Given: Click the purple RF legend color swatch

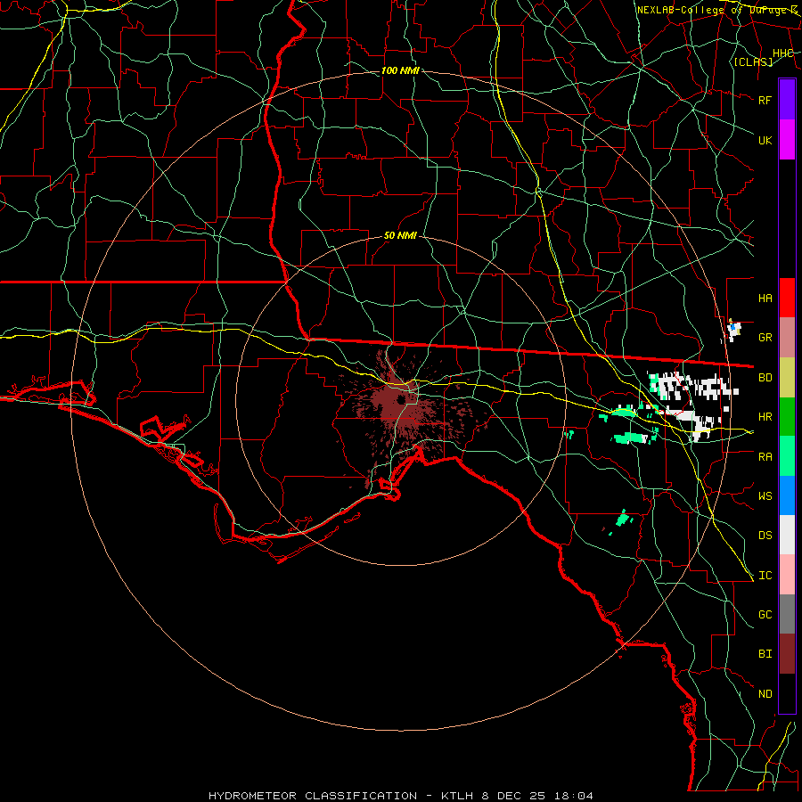Looking at the screenshot, I should (x=787, y=100).
